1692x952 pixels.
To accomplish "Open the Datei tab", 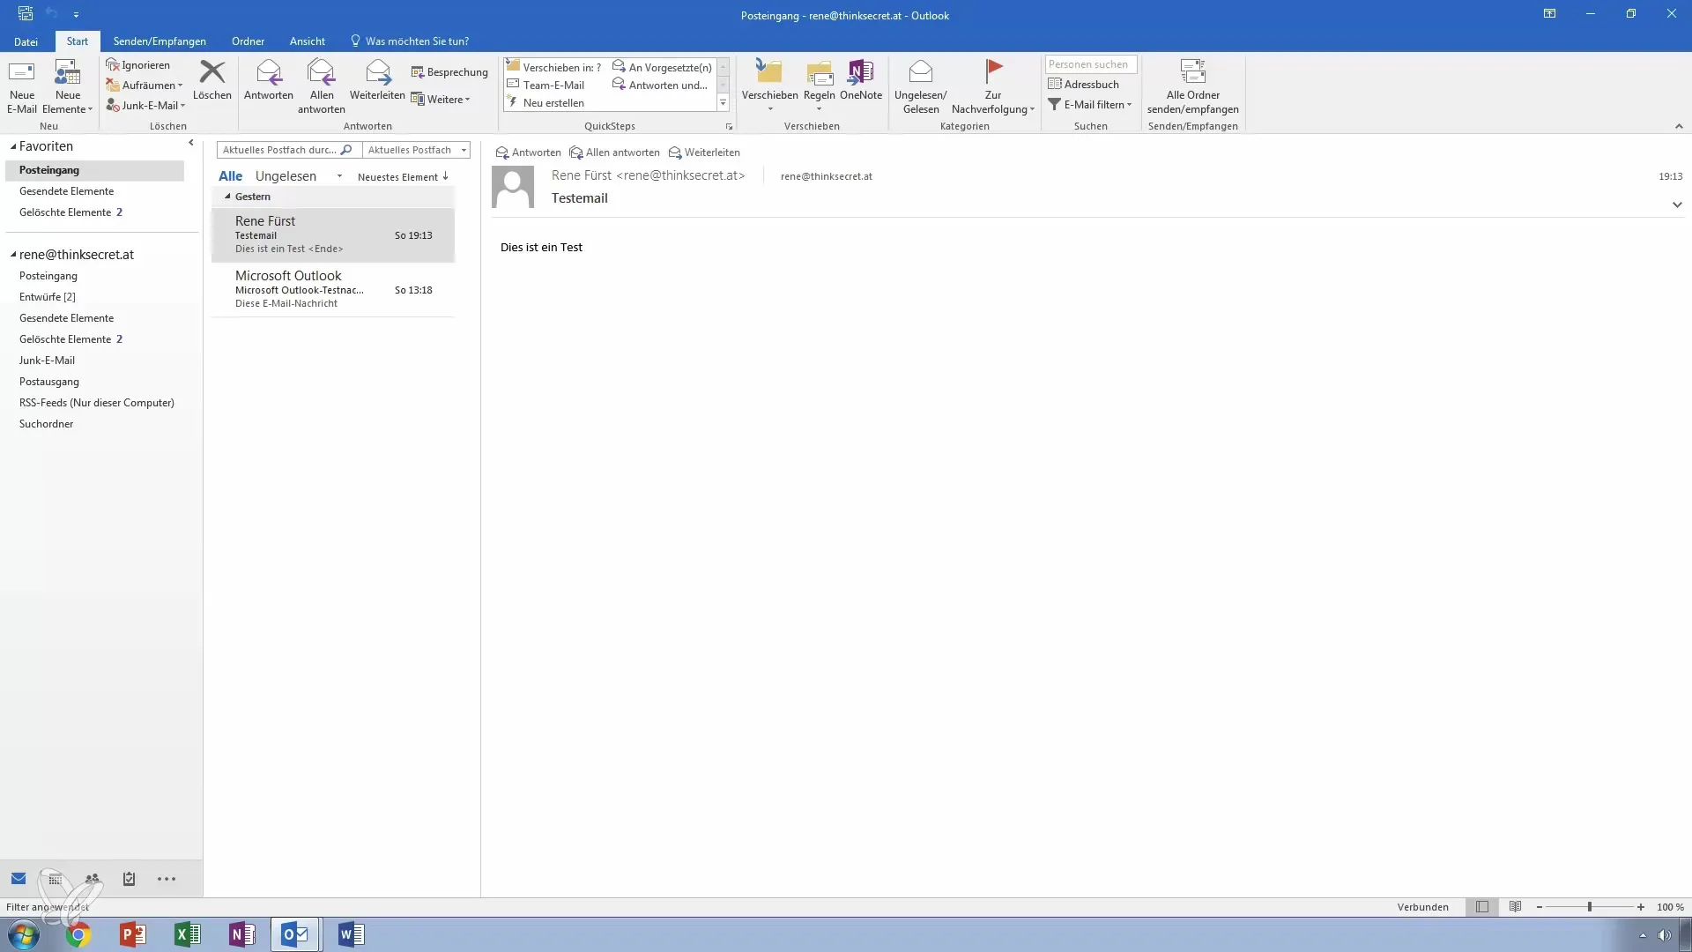I will [26, 41].
